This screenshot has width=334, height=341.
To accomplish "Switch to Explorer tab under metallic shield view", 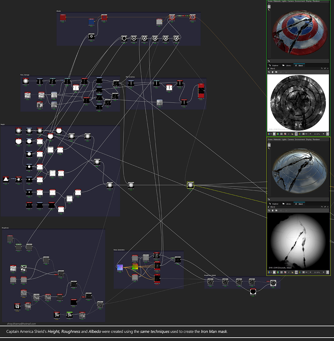I will pos(274,204).
